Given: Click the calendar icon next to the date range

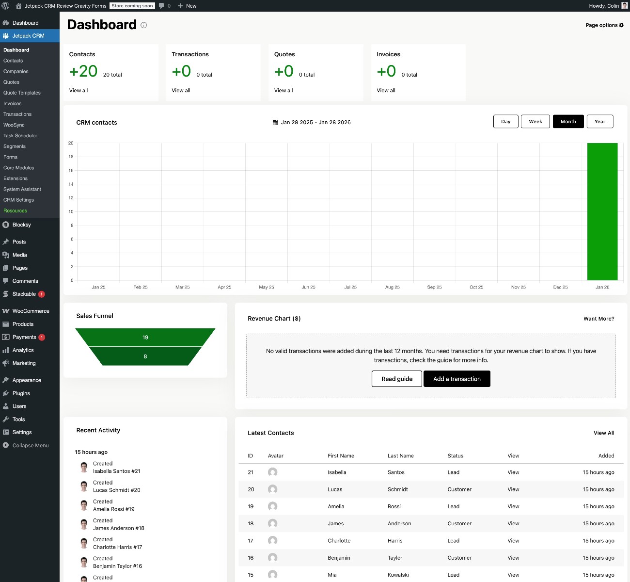Looking at the screenshot, I should click(275, 122).
